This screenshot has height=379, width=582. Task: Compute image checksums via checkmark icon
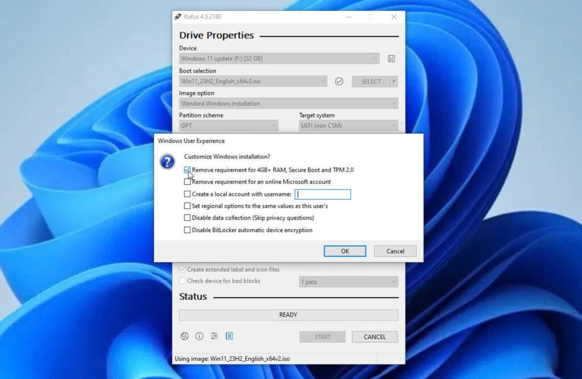339,81
